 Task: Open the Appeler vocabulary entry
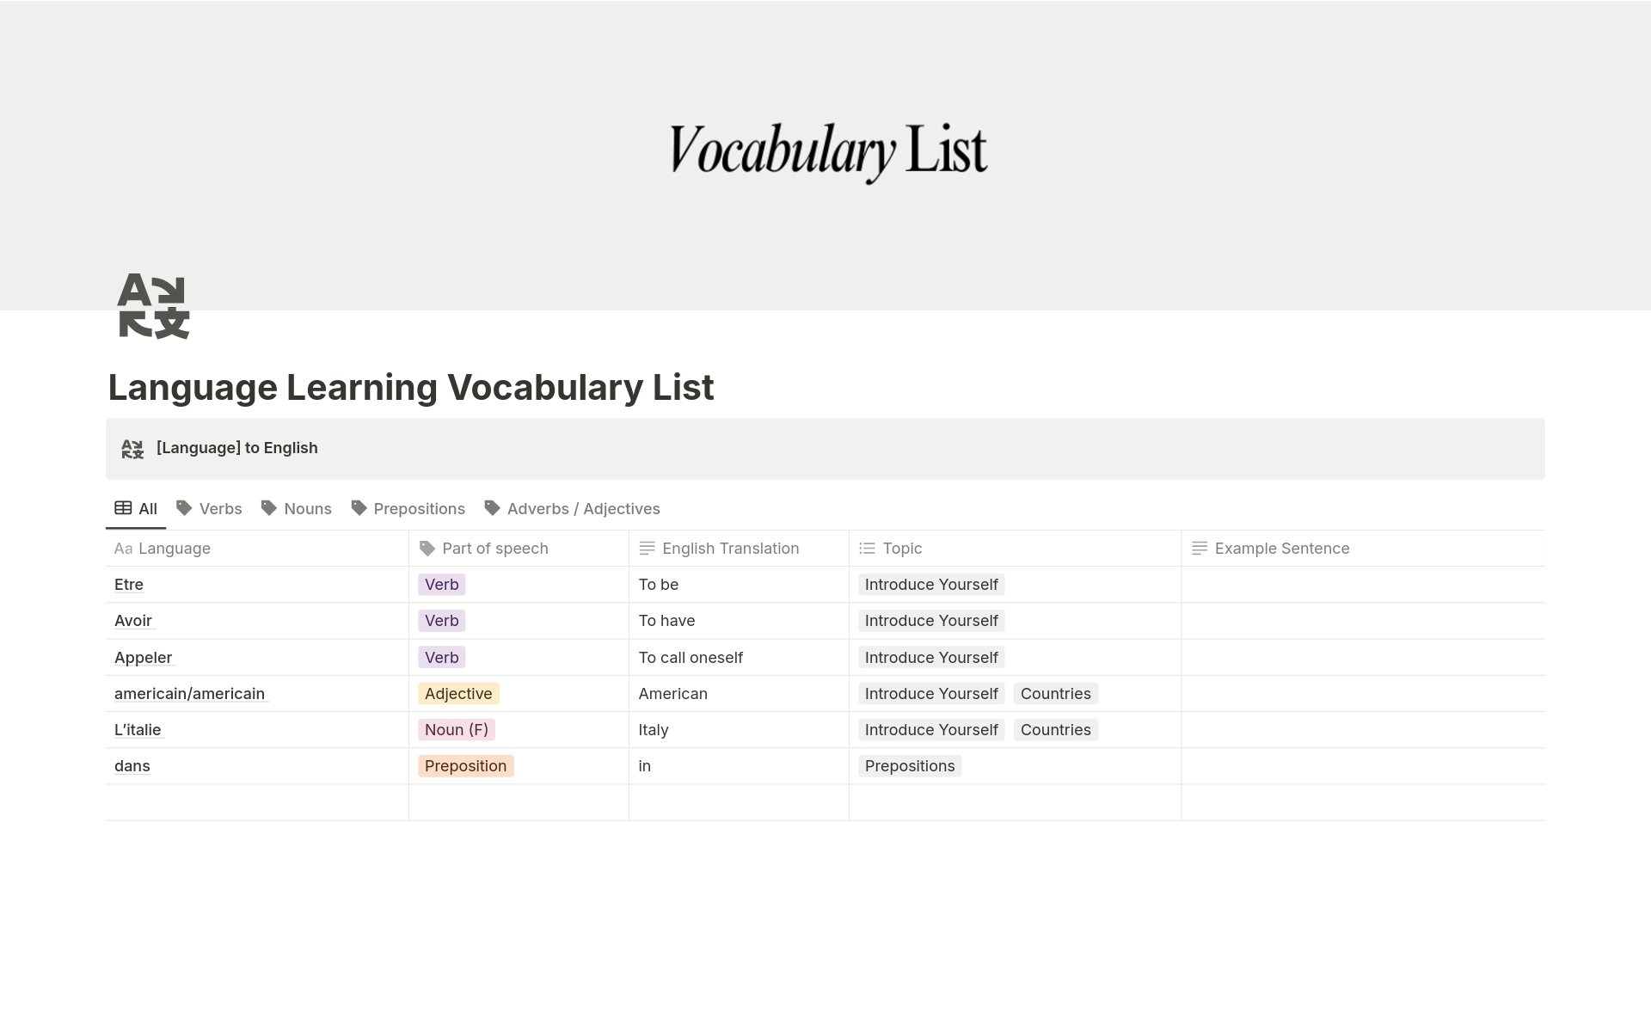coord(144,658)
